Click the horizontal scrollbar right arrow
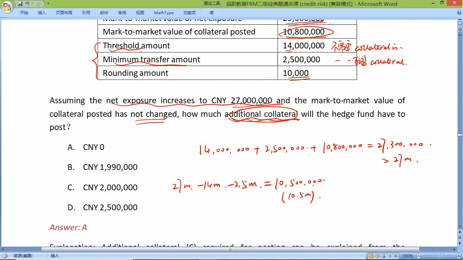This screenshot has width=463, height=260. pos(454,250)
